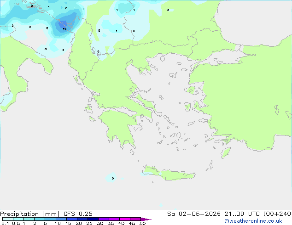
Task: Click the "20" legend scale label
Action: pos(79,223)
